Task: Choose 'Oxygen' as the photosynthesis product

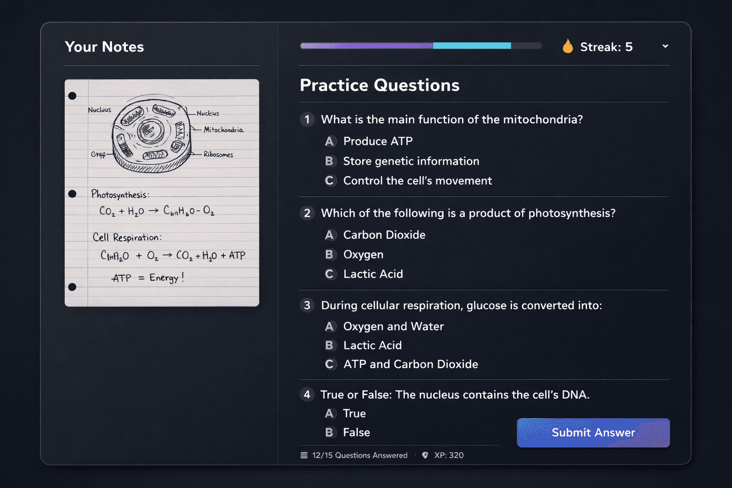Action: 363,254
